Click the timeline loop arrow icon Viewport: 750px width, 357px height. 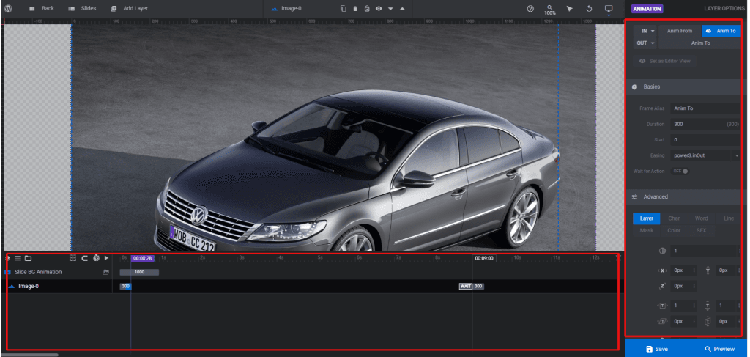(x=84, y=258)
